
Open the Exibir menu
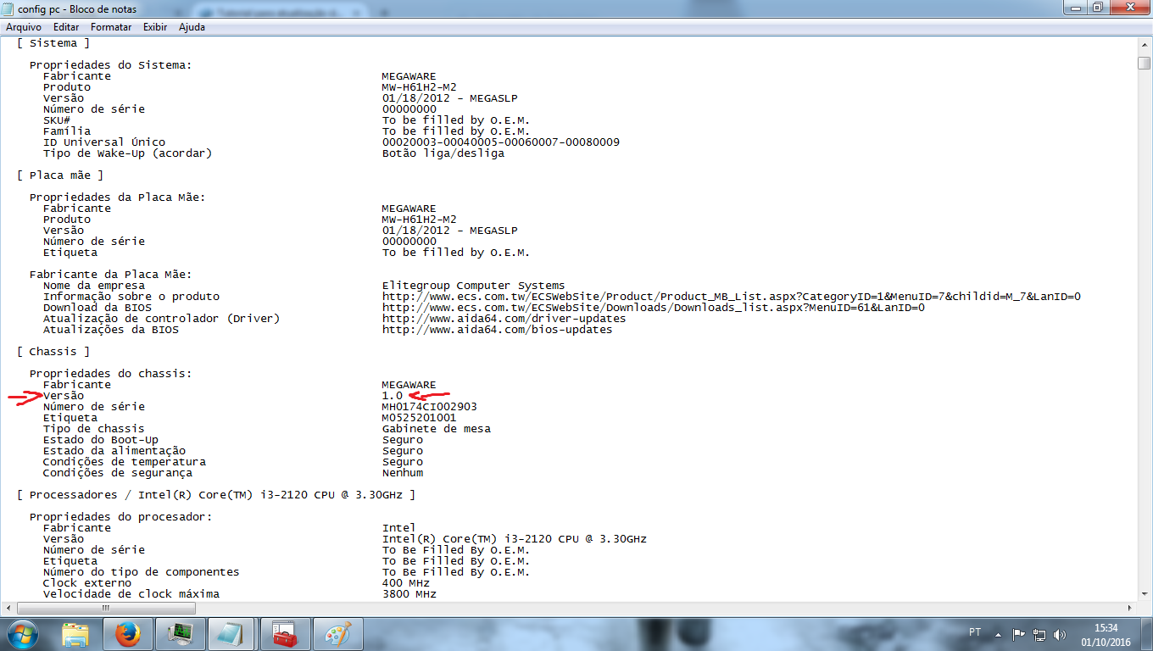[x=155, y=27]
